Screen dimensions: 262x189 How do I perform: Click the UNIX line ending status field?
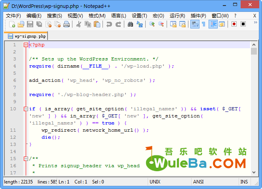[169, 181]
